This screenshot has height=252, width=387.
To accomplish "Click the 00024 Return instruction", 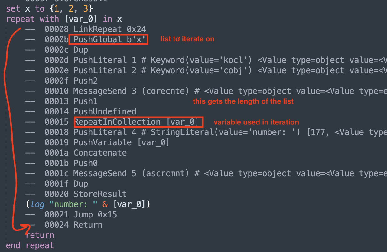I will (88, 225).
